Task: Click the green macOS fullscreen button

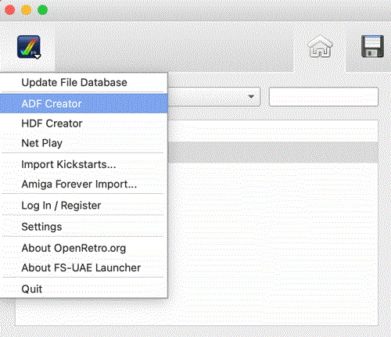Action: pos(42,10)
